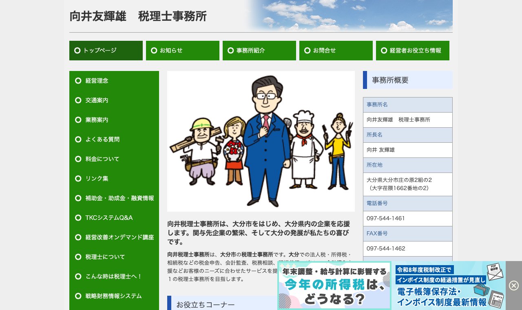Select 料金について in the sidebar
This screenshot has width=522, height=310.
[x=114, y=159]
